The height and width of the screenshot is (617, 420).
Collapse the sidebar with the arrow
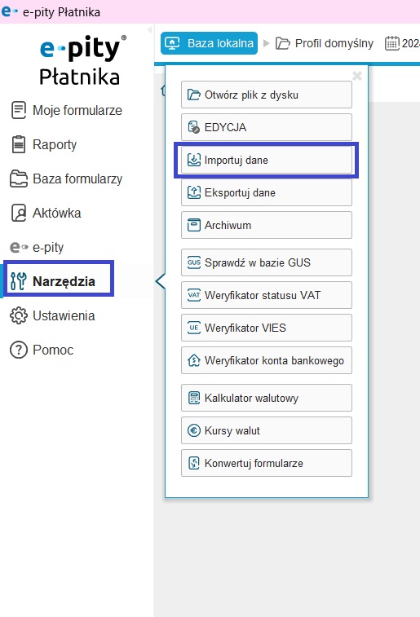coord(149,29)
